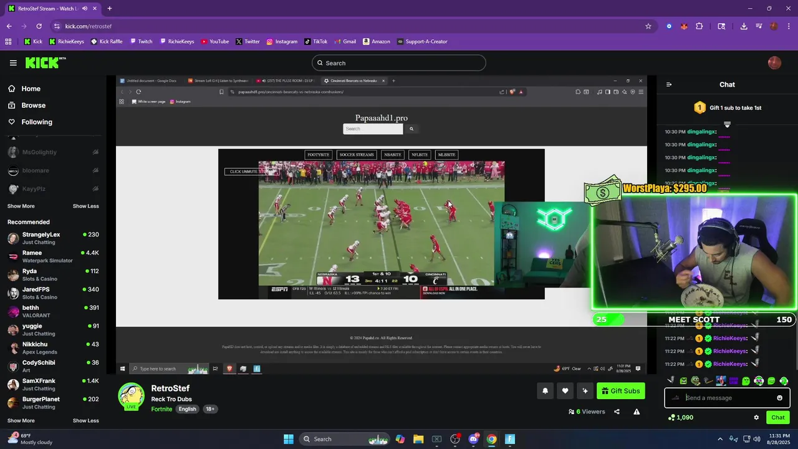
Task: Open RetroStef streamer avatar
Action: click(x=132, y=397)
